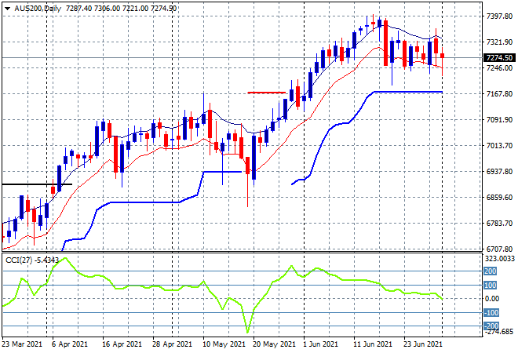
Task: Click the 7321.90 price axis label
Action: coord(499,42)
